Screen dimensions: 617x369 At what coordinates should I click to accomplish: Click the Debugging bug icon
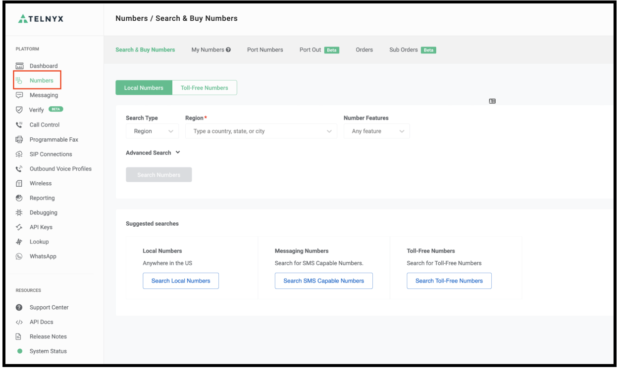(20, 212)
